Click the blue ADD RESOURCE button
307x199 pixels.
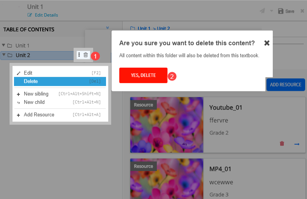[285, 85]
